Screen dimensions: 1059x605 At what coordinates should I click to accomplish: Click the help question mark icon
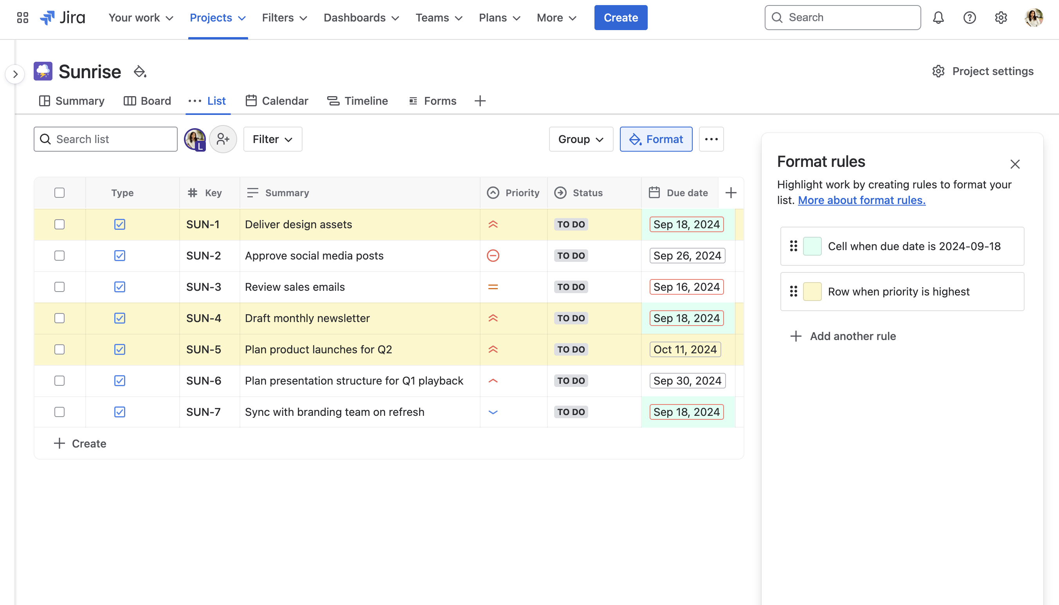click(970, 18)
